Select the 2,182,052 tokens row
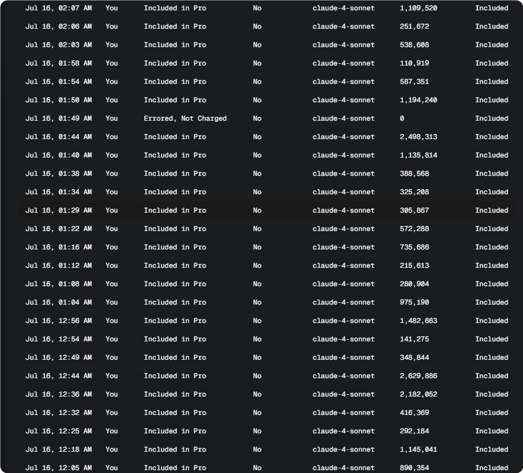This screenshot has height=473, width=523. [267, 394]
